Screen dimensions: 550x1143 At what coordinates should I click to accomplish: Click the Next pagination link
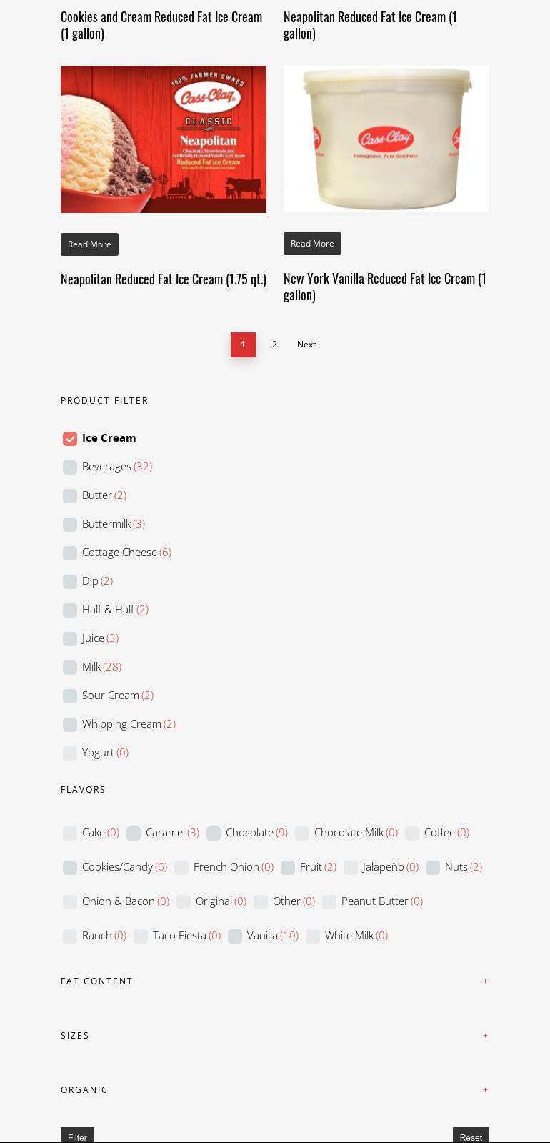coord(306,345)
